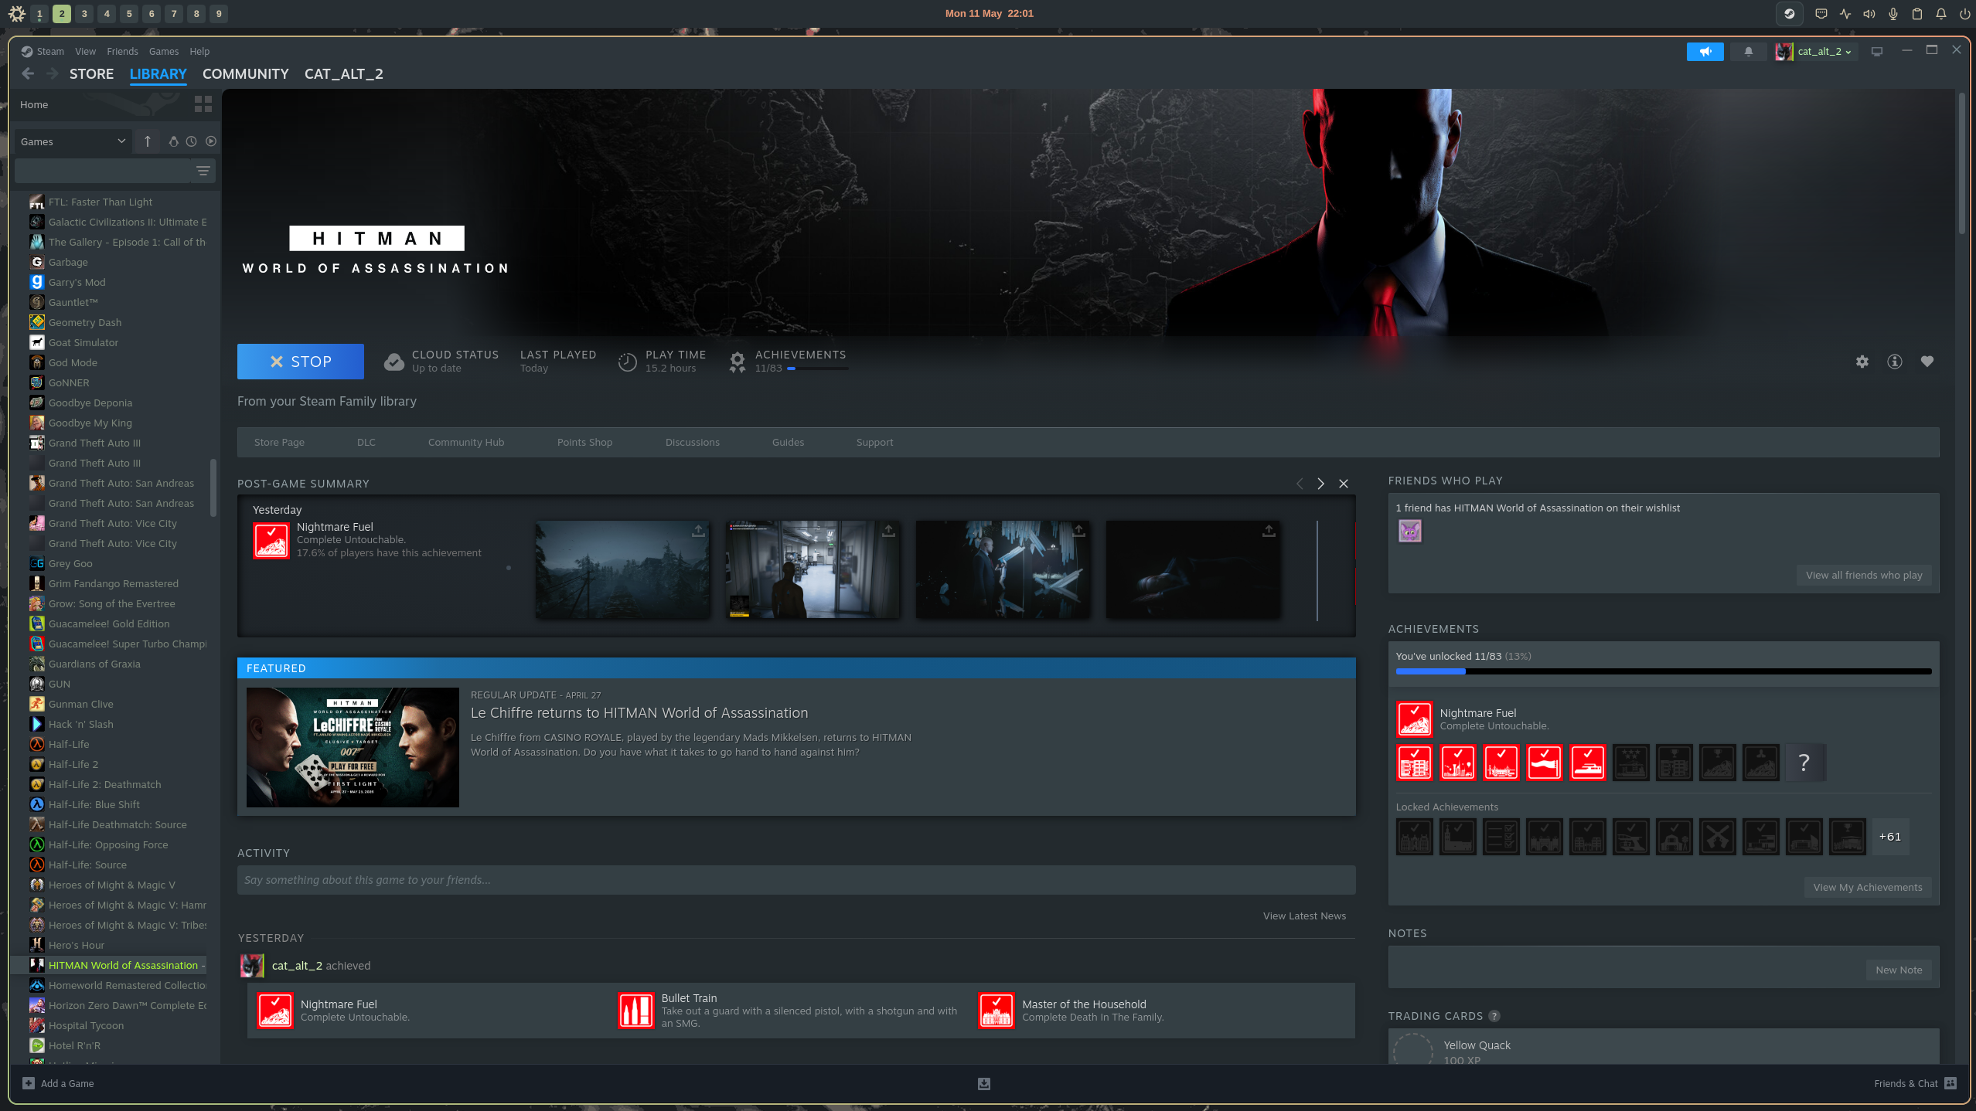Toggle the recent-activity clock filter in sidebar
Screen dimensions: 1976x1111
click(192, 141)
